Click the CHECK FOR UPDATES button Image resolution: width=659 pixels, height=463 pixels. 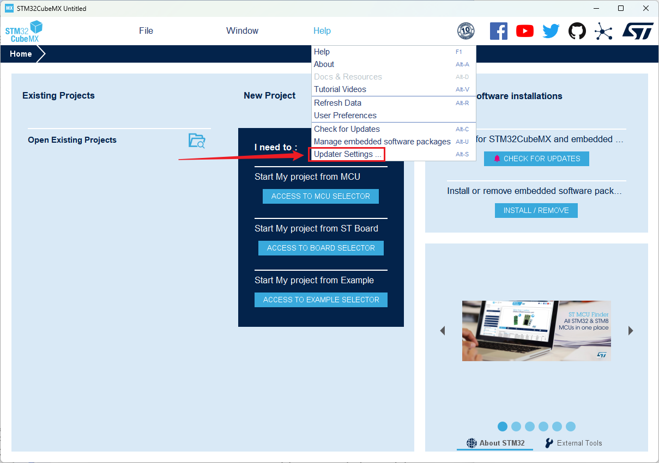(x=536, y=159)
